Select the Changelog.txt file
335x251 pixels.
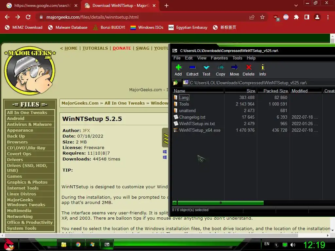192,117
